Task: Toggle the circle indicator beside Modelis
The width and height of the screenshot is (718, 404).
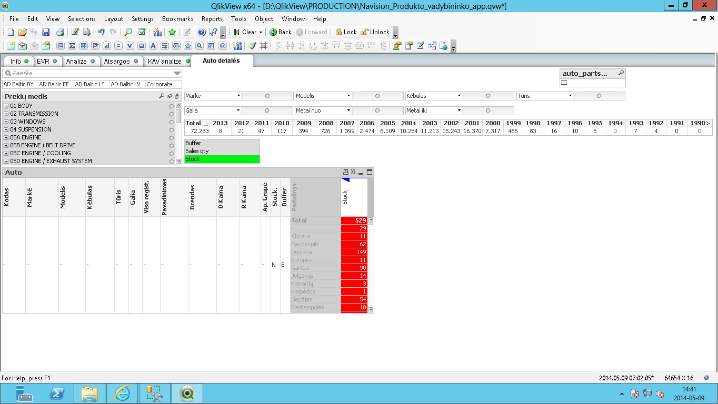Action: point(377,96)
